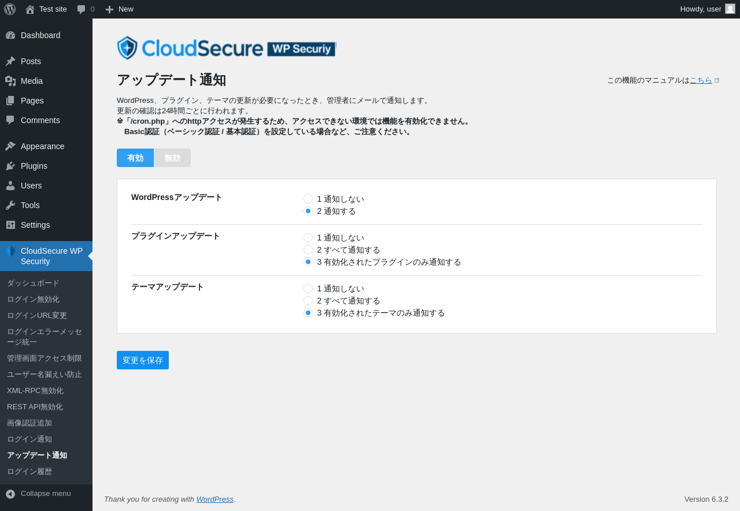Open ログインURL変更 submenu item

tap(46, 316)
